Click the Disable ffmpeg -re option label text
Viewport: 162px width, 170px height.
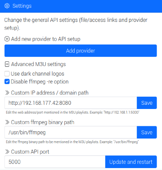[40, 82]
